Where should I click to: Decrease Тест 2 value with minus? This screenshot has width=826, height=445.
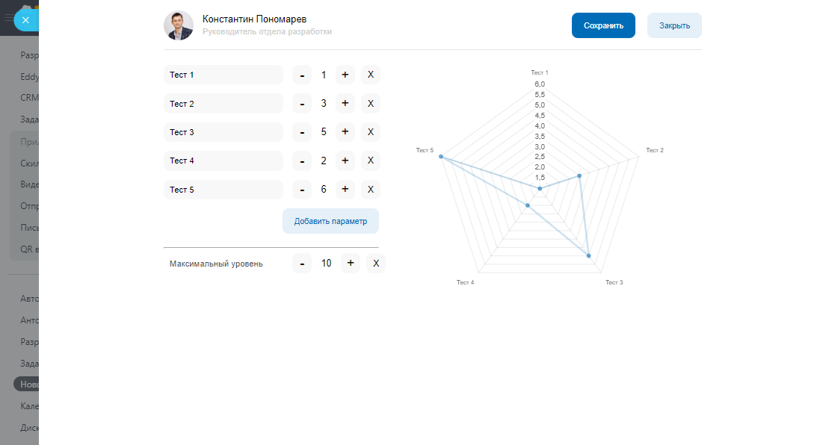(302, 104)
